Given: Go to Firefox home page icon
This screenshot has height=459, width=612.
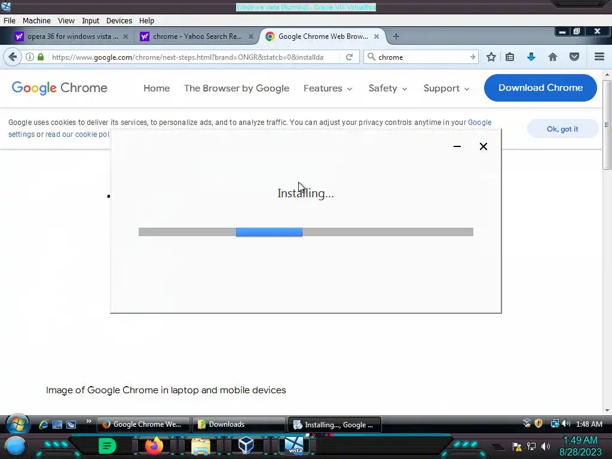Looking at the screenshot, I should tap(553, 57).
